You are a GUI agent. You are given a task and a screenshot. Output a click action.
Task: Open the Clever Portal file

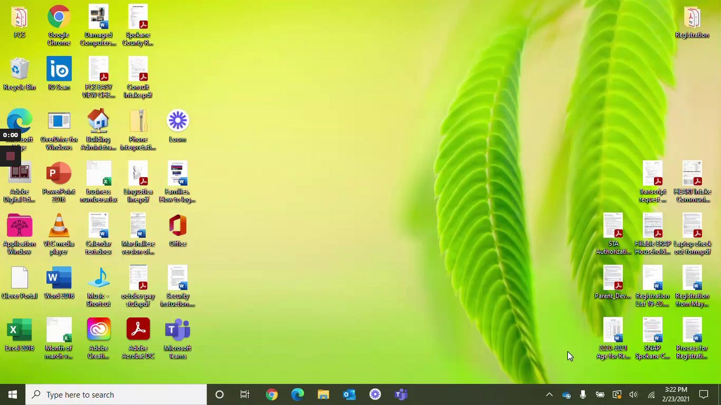click(x=19, y=283)
